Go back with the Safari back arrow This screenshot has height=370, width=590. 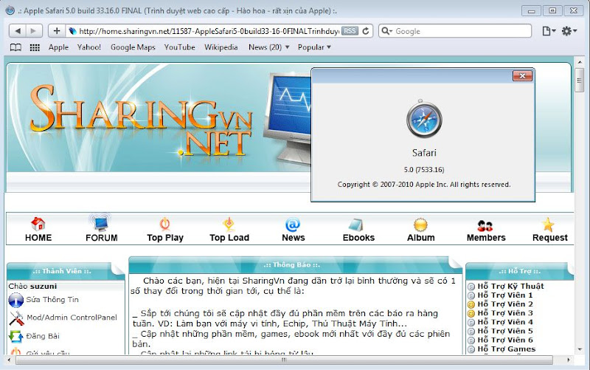[x=17, y=31]
